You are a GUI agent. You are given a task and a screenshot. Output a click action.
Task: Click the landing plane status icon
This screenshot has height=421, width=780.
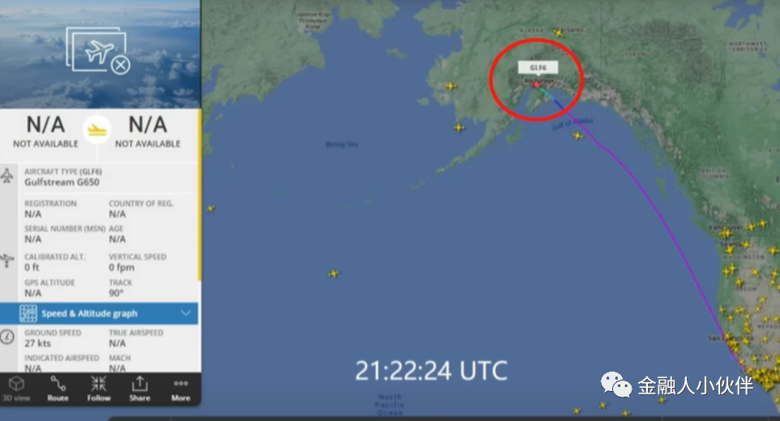96,130
